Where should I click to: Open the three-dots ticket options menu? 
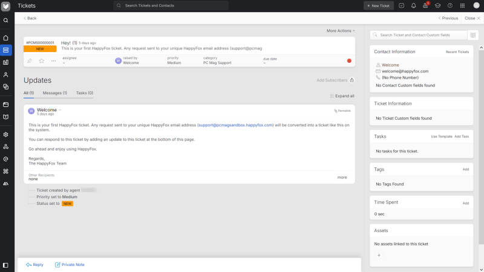[x=53, y=60]
